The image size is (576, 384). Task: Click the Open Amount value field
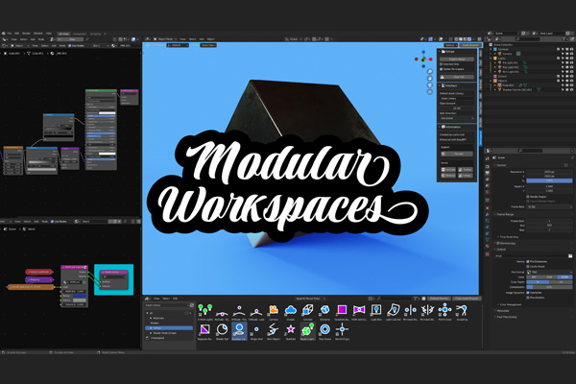click(x=457, y=108)
